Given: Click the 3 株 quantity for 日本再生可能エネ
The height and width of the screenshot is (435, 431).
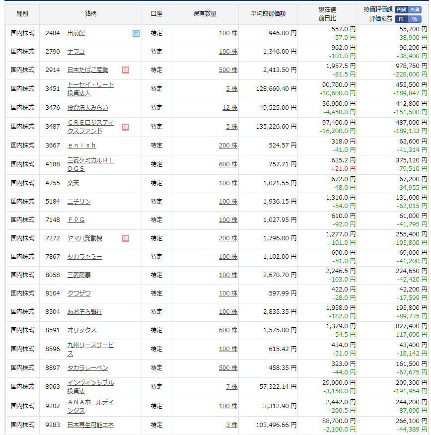Looking at the screenshot, I should (x=232, y=425).
